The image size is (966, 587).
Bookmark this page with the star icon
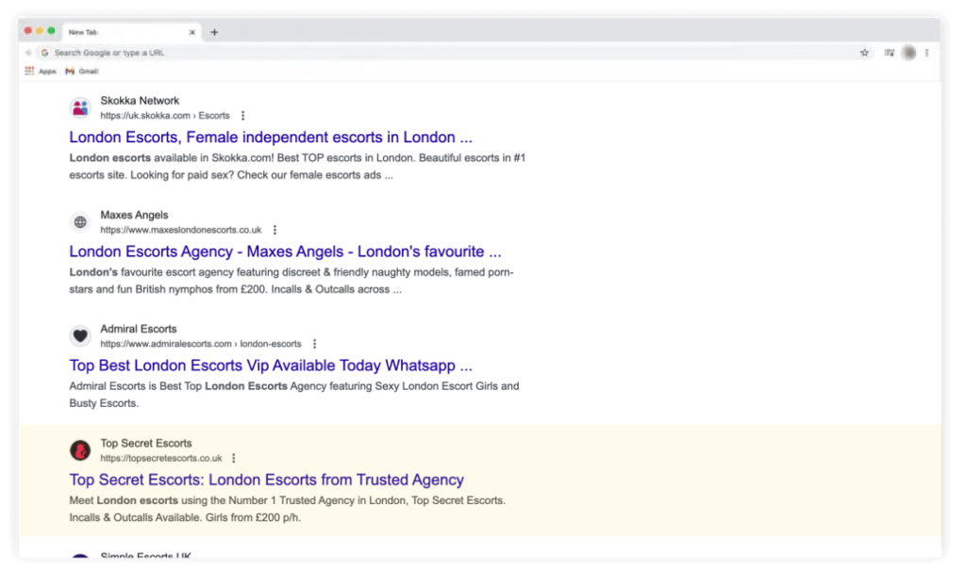coord(864,53)
